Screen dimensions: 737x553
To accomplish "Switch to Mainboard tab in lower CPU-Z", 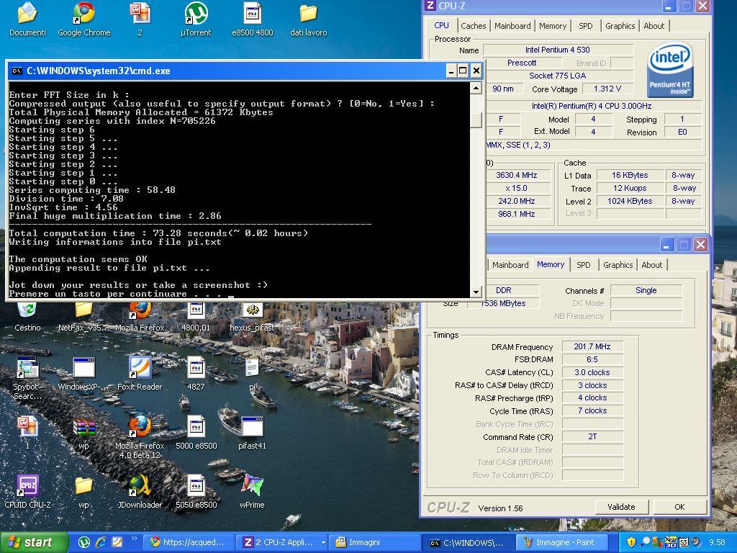I will [510, 265].
